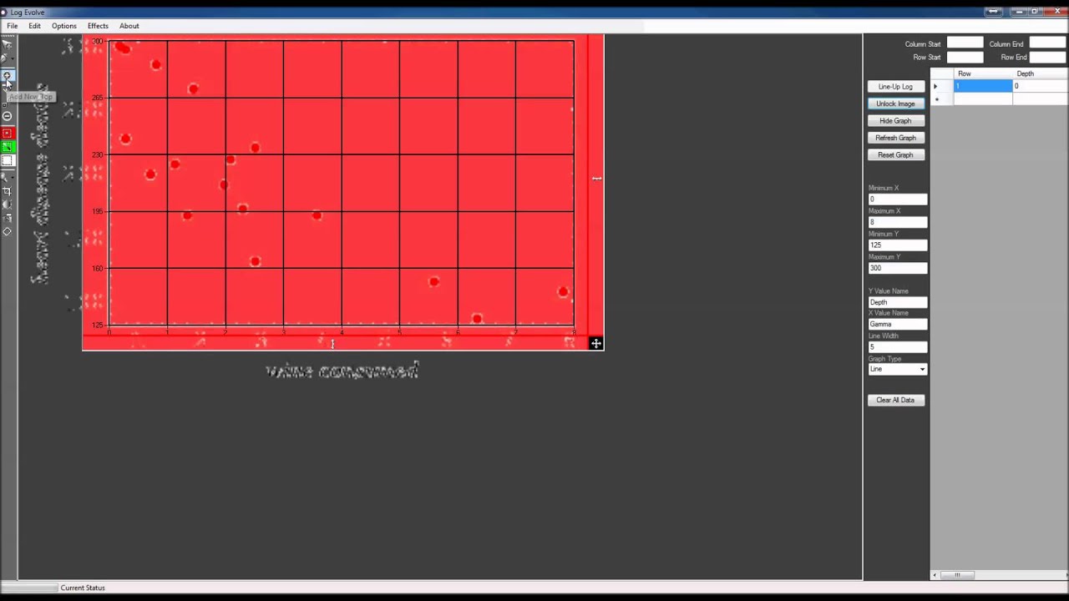
Task: Open dropdown arrow beside the pencil tool
Action: click(x=13, y=59)
